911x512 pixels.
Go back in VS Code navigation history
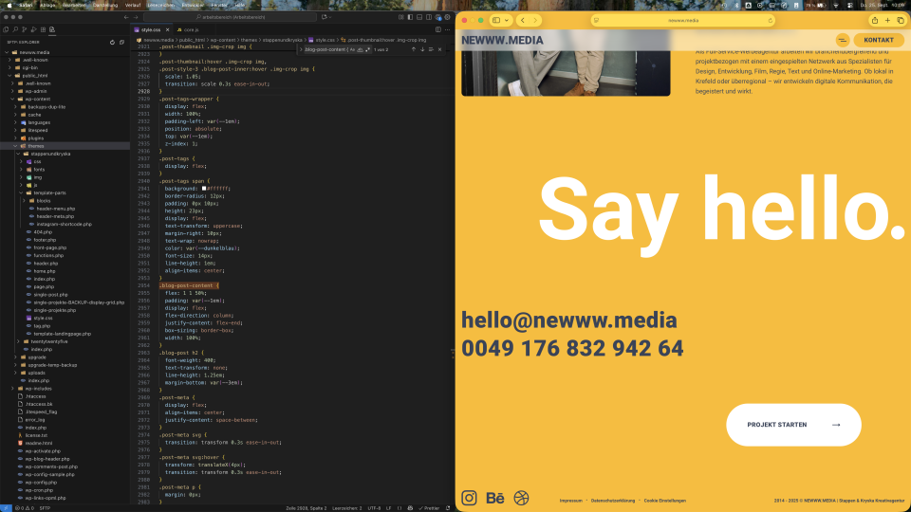(126, 17)
